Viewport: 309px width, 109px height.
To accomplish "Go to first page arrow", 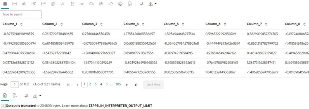I will 68,85.
